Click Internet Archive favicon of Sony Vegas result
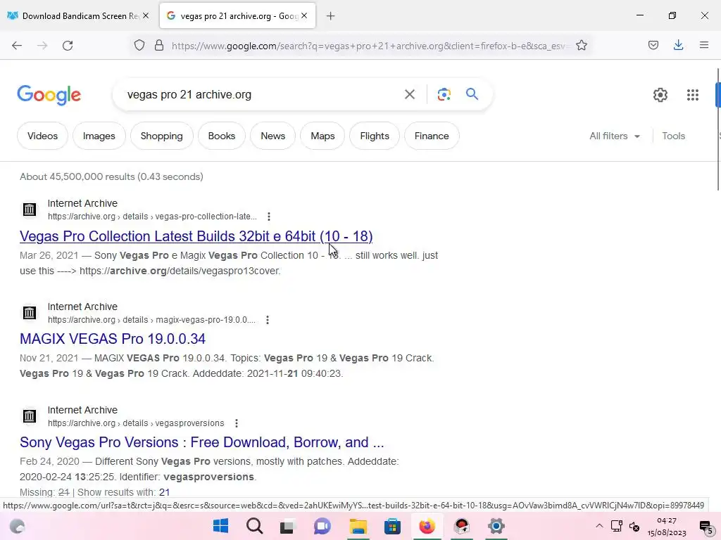This screenshot has width=721, height=540. coord(30,416)
